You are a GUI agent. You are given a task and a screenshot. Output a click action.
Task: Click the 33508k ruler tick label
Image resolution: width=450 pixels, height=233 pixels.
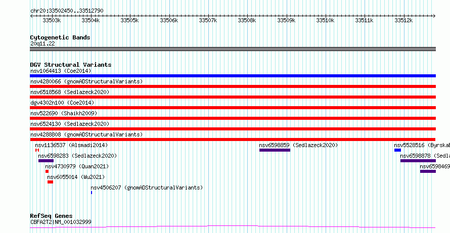coord(247,20)
